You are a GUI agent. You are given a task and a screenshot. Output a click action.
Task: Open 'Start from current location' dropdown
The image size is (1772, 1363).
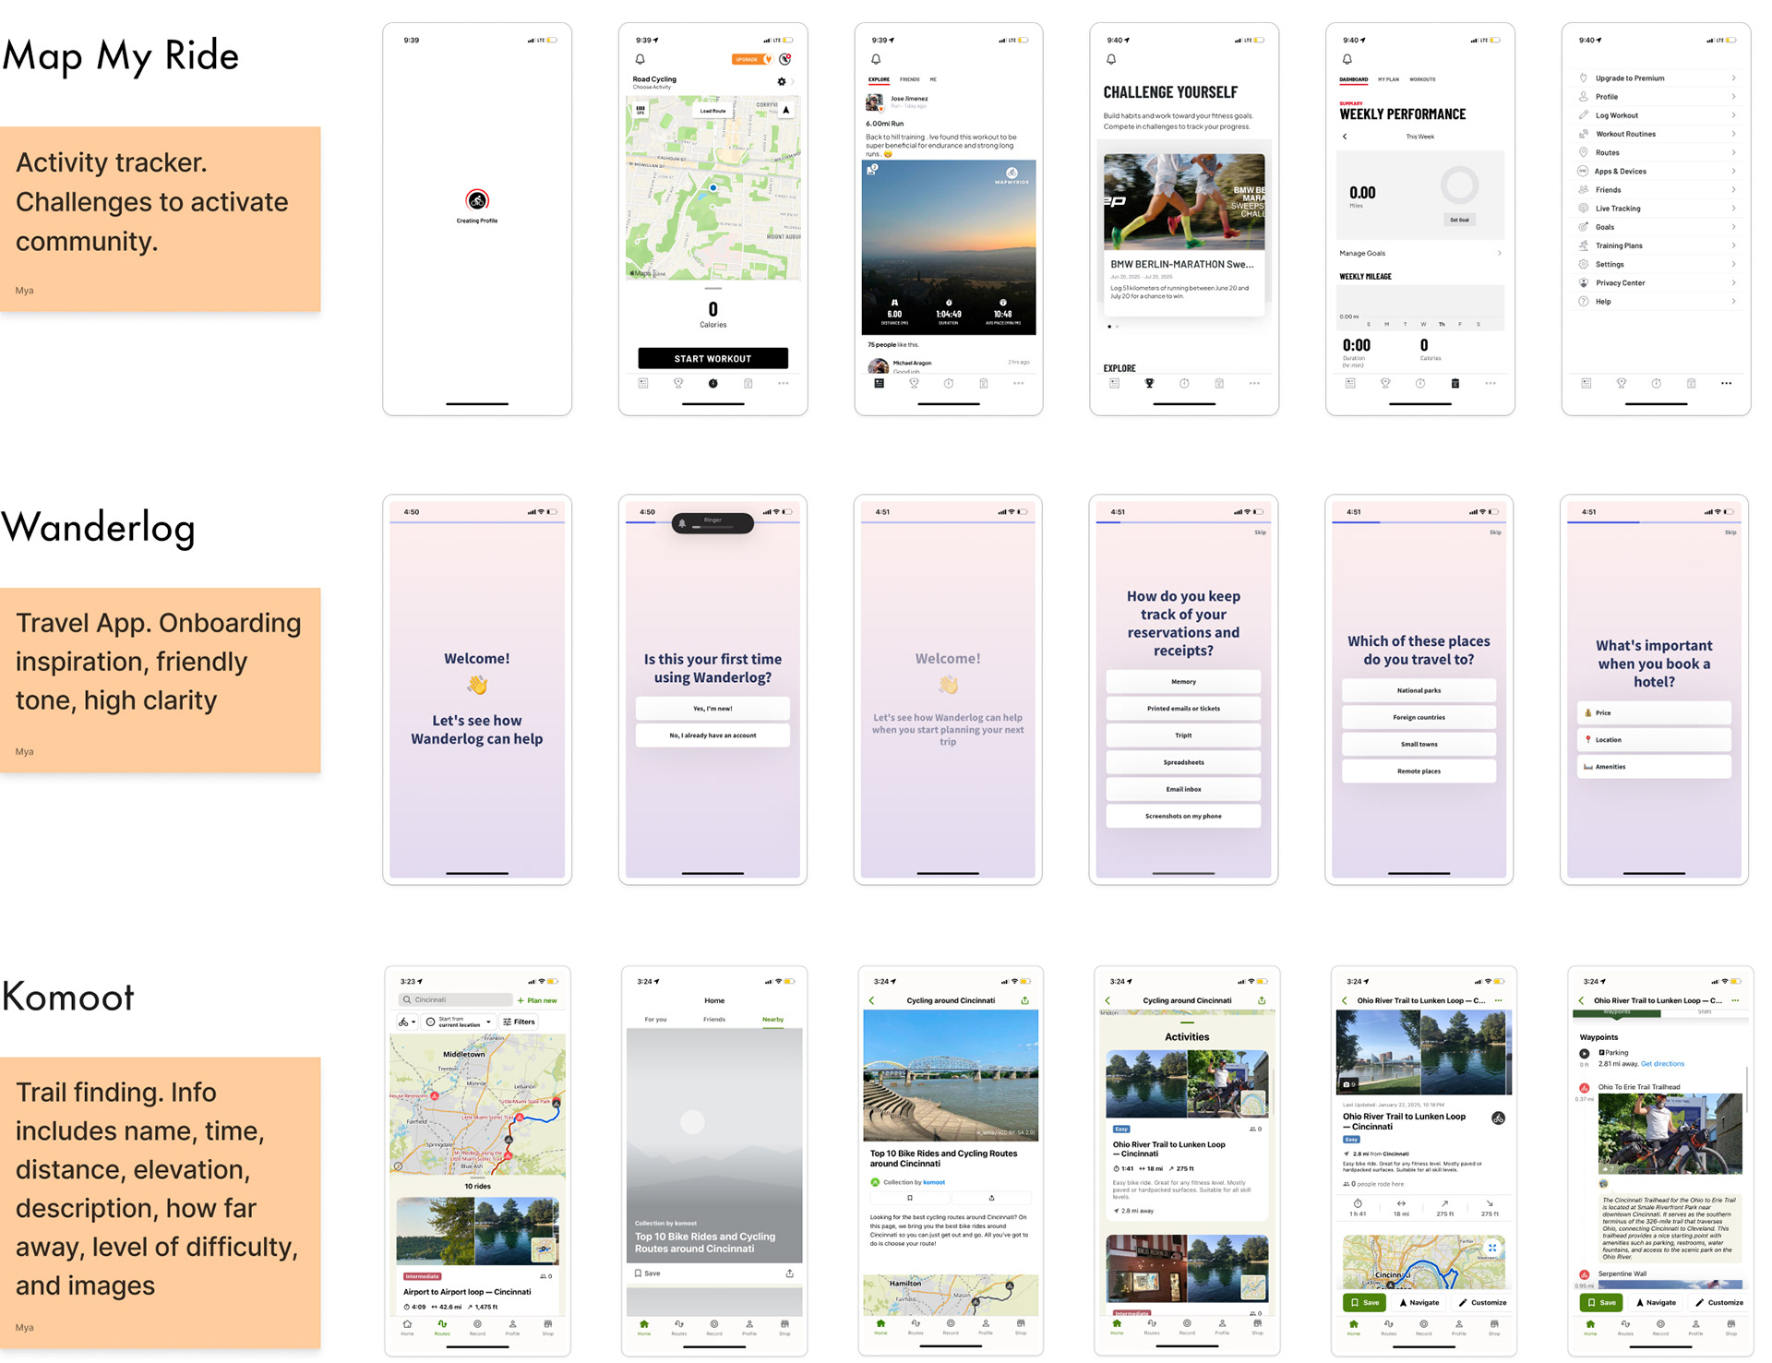[x=459, y=1022]
